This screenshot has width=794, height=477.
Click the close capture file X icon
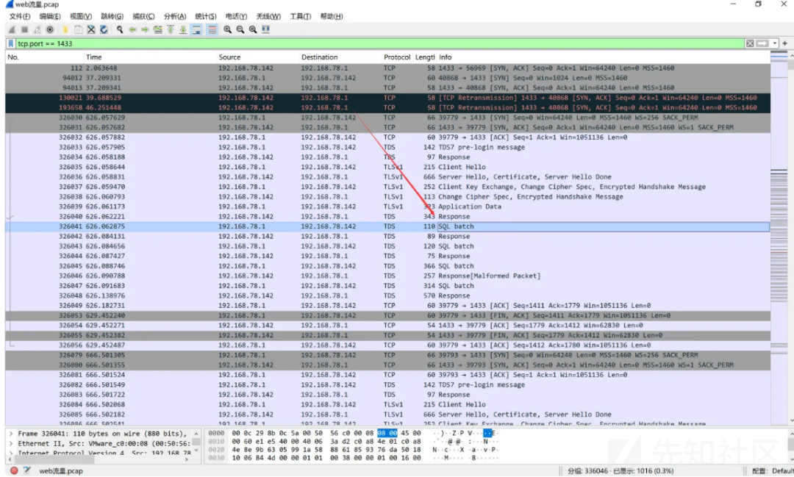(91, 30)
